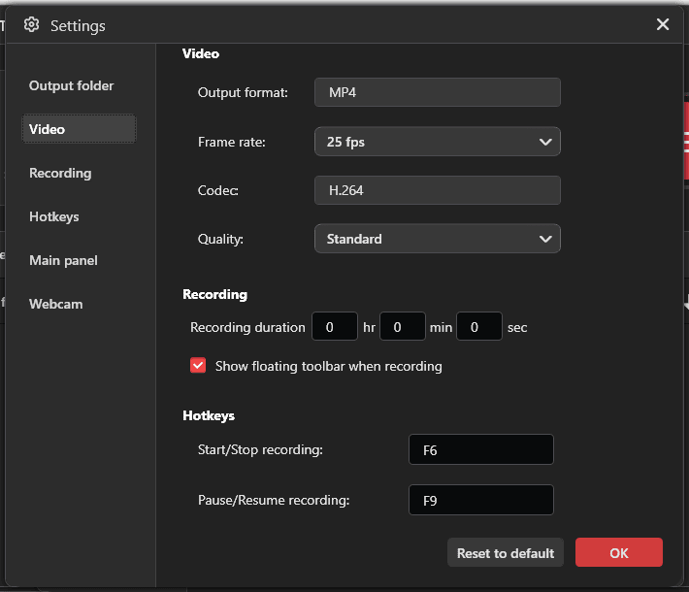The image size is (689, 592).
Task: Click Reset to default button
Action: (506, 552)
